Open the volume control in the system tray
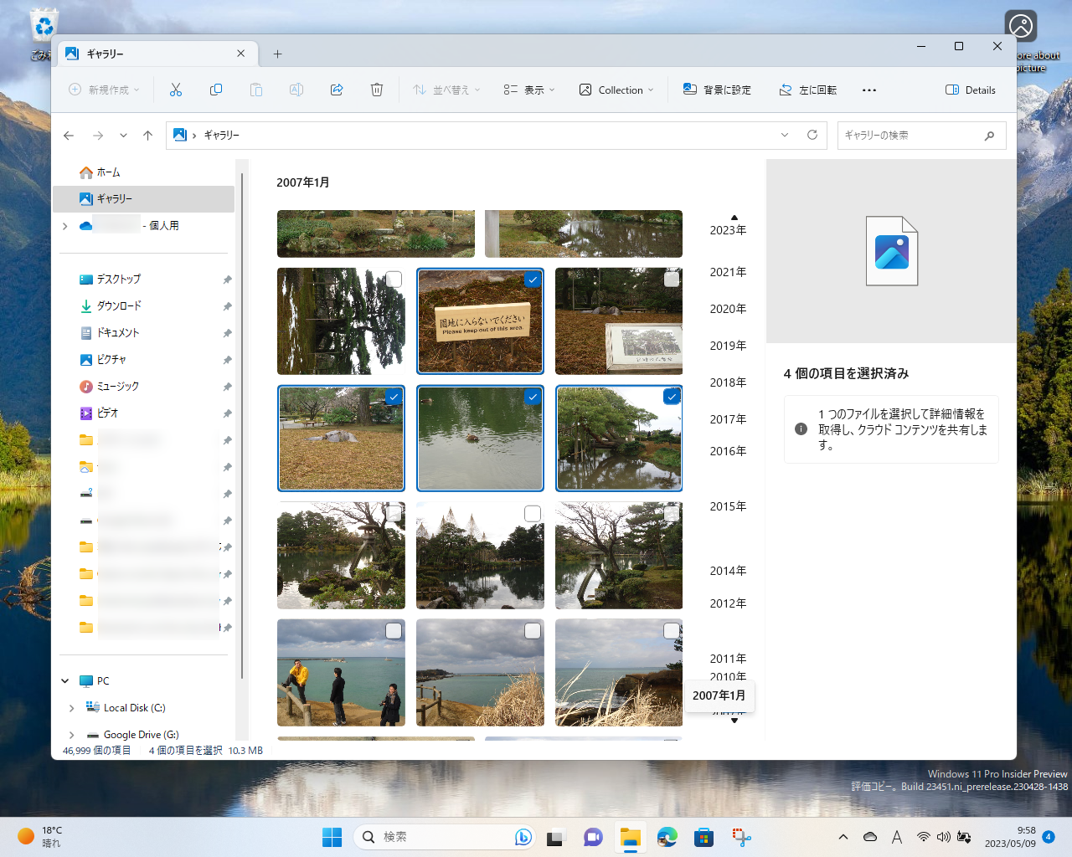Viewport: 1072px width, 857px height. point(944,837)
